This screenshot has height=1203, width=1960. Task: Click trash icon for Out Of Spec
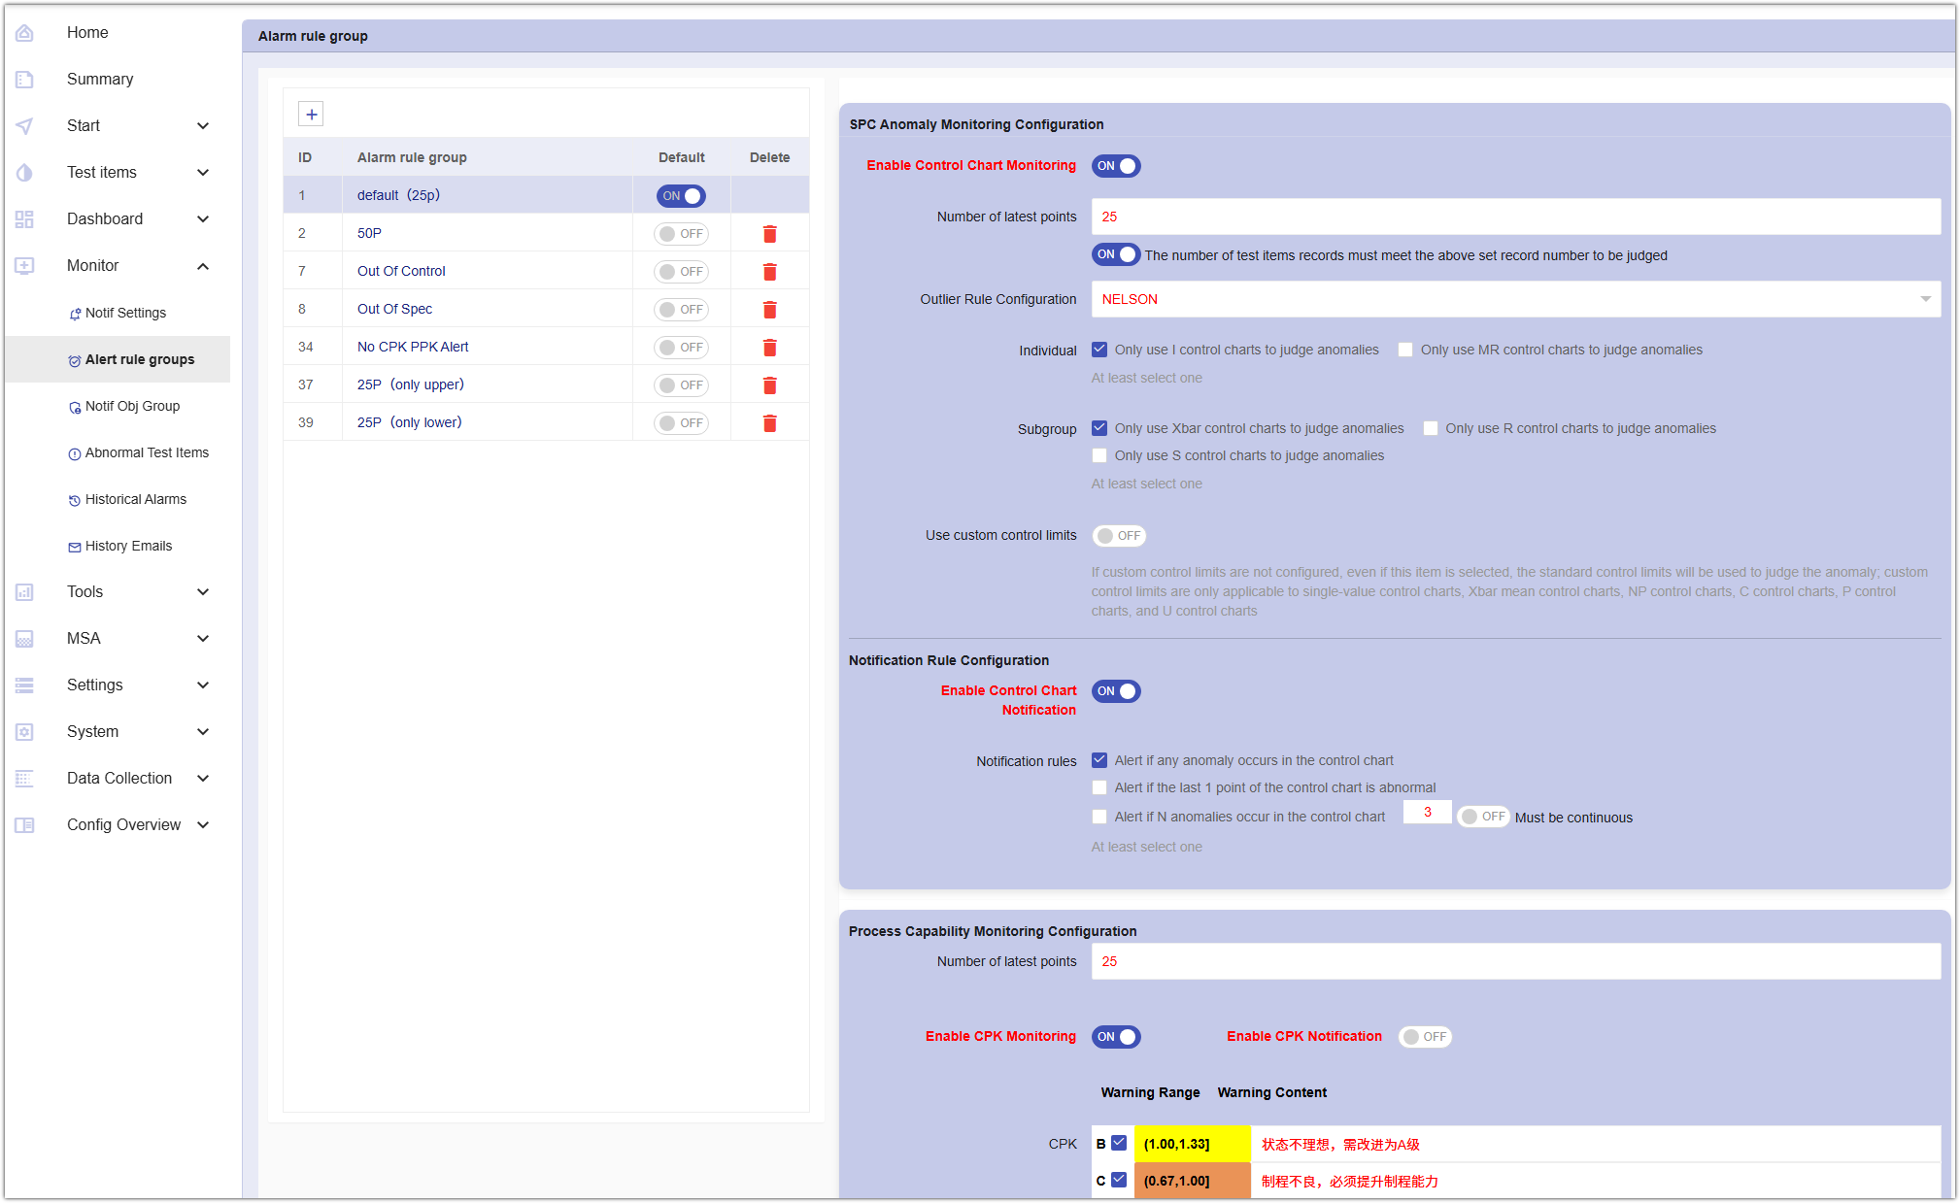point(769,310)
